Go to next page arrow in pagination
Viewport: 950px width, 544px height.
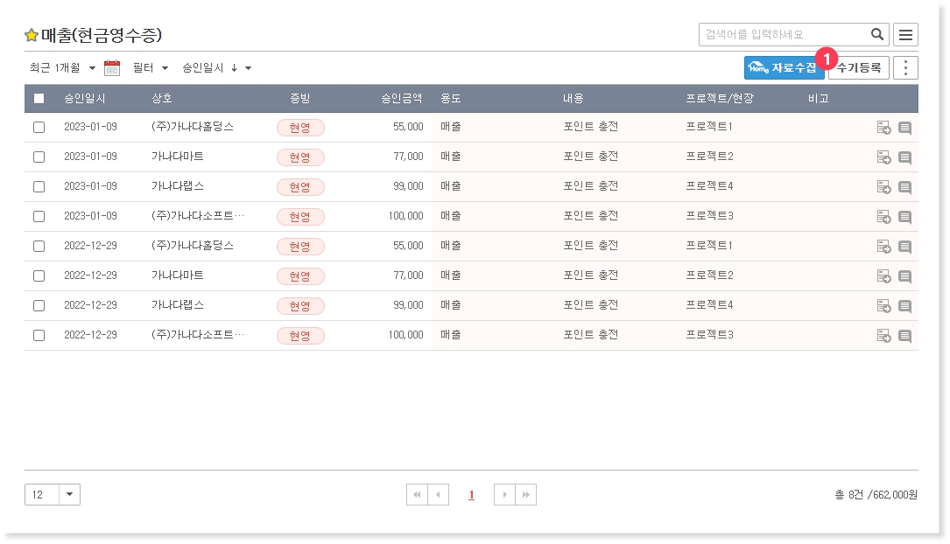click(504, 495)
